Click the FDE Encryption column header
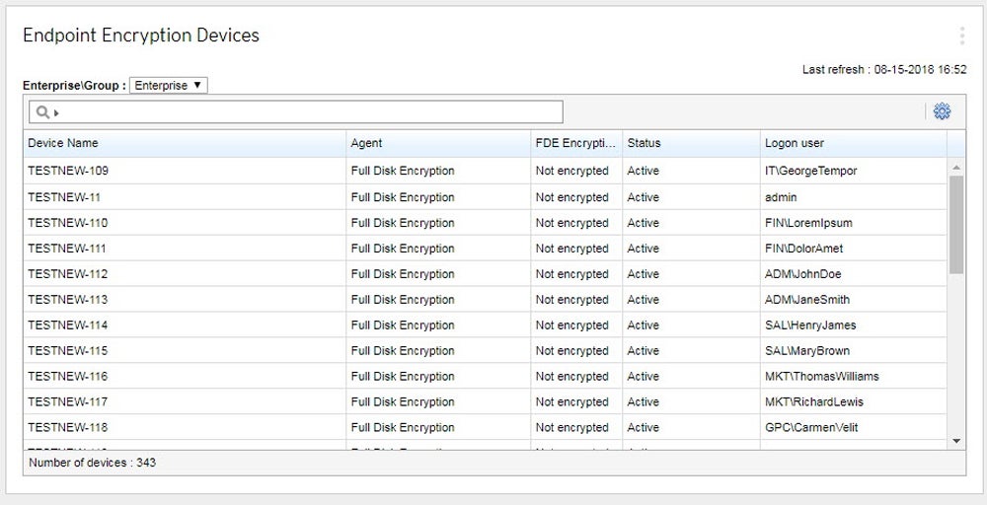Image resolution: width=987 pixels, height=505 pixels. (575, 143)
